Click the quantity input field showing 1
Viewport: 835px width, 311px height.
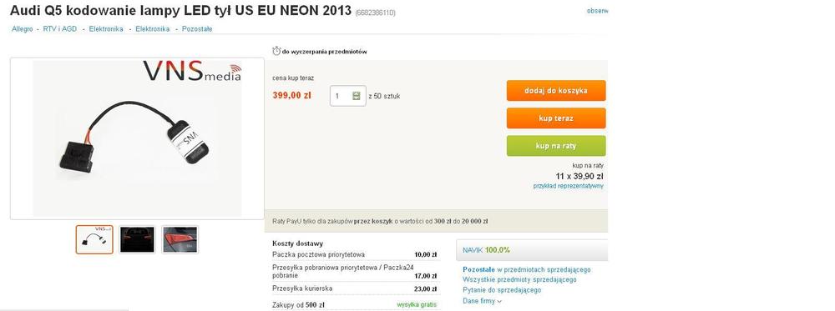coord(347,96)
